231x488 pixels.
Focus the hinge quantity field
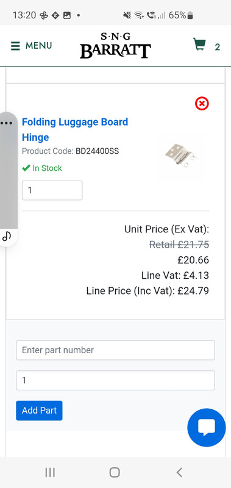click(x=52, y=190)
